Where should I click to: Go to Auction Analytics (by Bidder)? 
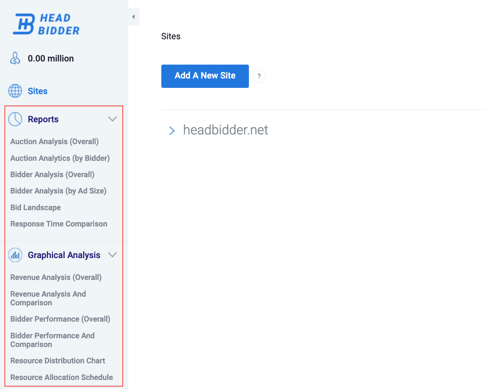coord(60,158)
